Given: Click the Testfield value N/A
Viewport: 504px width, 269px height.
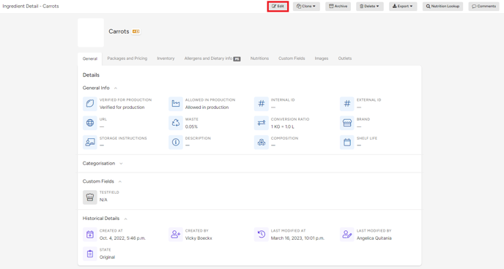Looking at the screenshot, I should coord(103,200).
